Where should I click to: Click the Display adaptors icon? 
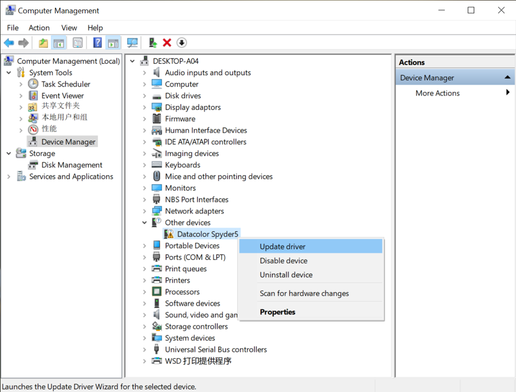pyautogui.click(x=156, y=108)
